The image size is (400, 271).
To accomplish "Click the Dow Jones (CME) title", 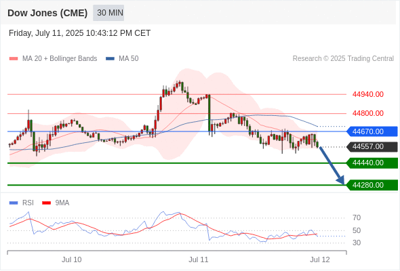I will (47, 13).
